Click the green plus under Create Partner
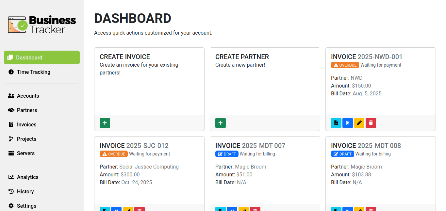446x211 pixels. click(221, 123)
